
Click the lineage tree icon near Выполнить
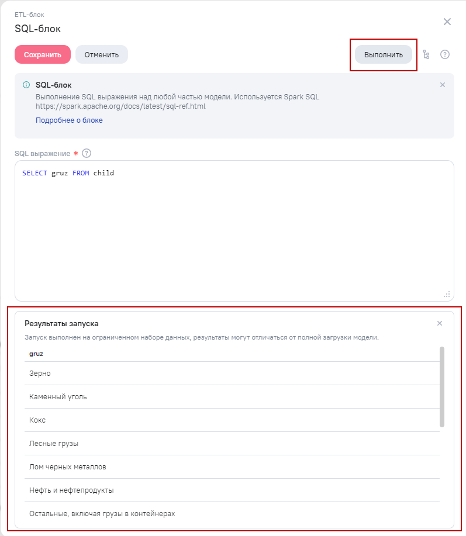[426, 54]
